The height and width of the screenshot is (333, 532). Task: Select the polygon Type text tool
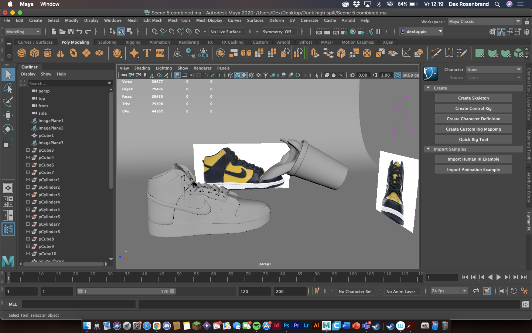[147, 53]
